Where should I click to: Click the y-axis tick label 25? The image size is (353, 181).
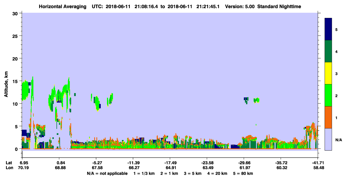point(16,36)
